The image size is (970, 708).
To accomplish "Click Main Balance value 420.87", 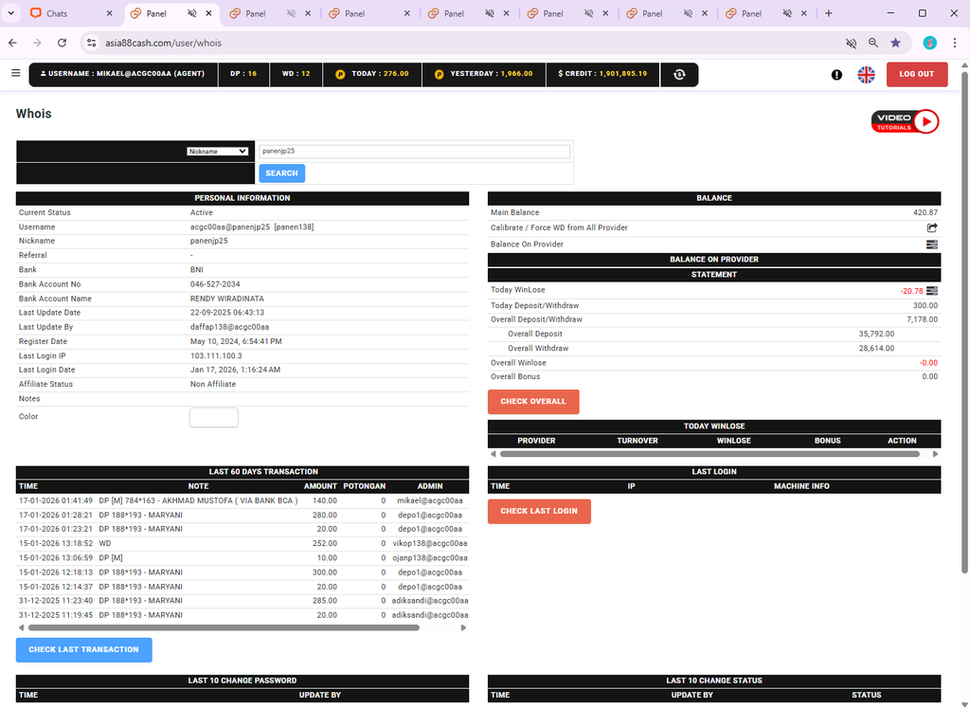I will (x=925, y=212).
